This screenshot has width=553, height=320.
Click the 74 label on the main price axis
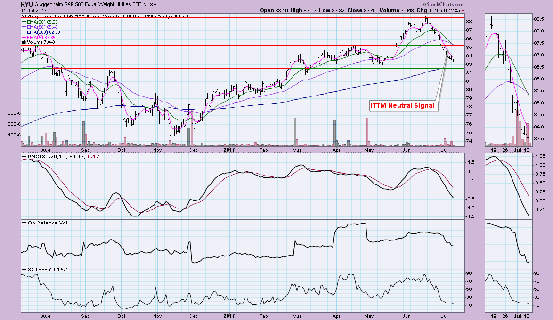pyautogui.click(x=469, y=141)
